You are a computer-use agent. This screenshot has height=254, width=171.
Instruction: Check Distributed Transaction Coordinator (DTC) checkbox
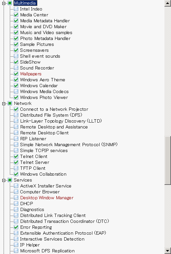click(x=16, y=221)
